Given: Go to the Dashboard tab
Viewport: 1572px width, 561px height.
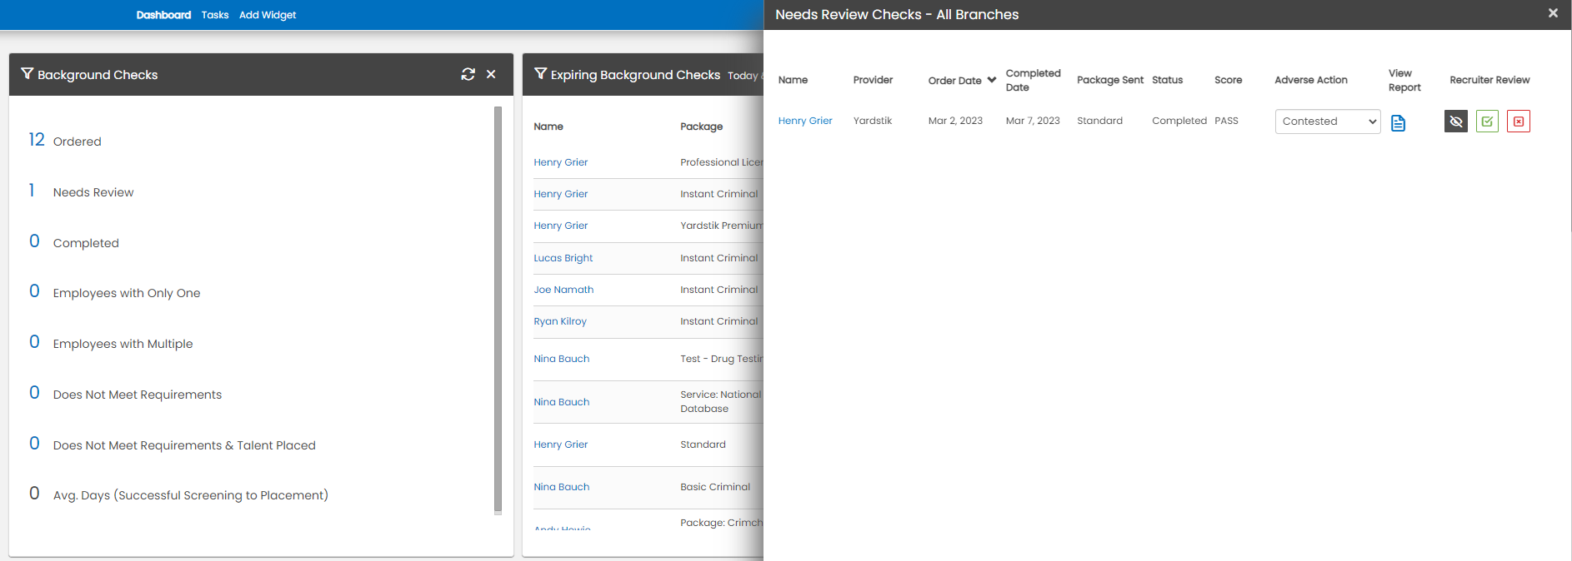Looking at the screenshot, I should 163,15.
